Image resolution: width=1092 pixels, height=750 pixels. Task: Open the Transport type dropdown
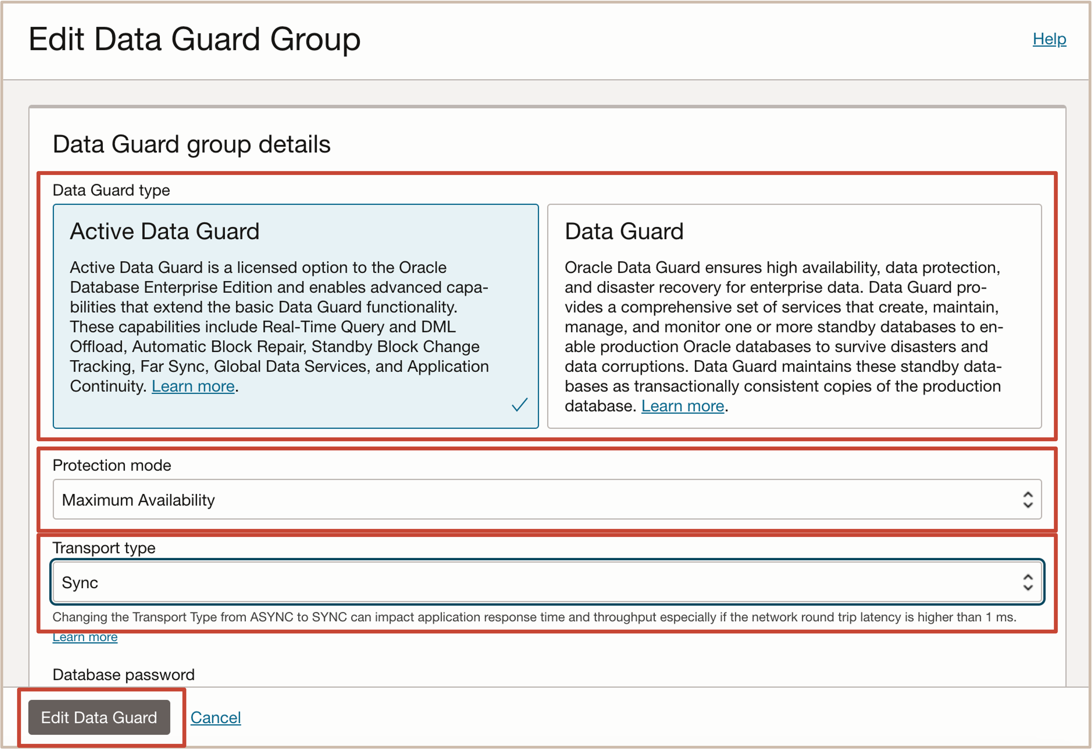(x=546, y=582)
